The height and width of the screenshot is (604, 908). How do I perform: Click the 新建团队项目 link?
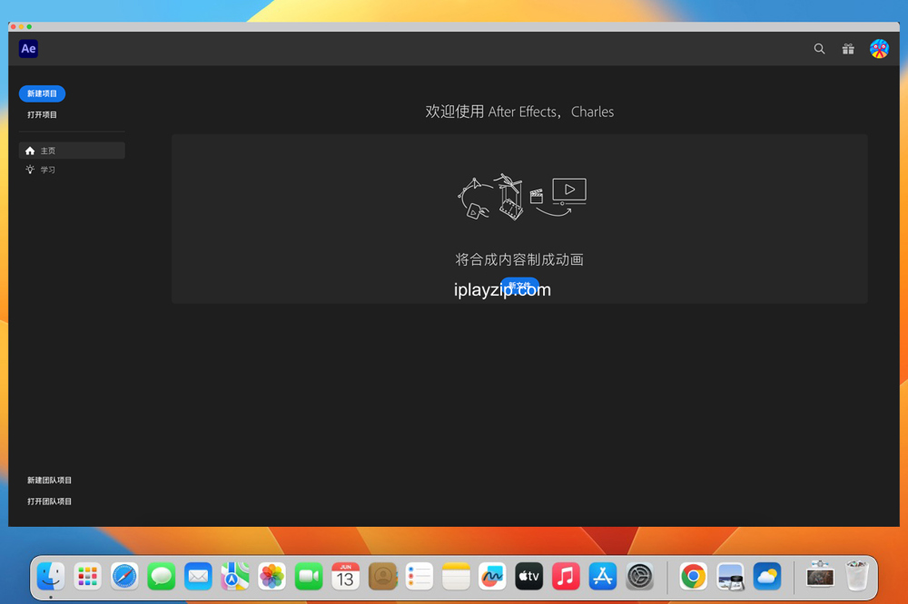49,480
